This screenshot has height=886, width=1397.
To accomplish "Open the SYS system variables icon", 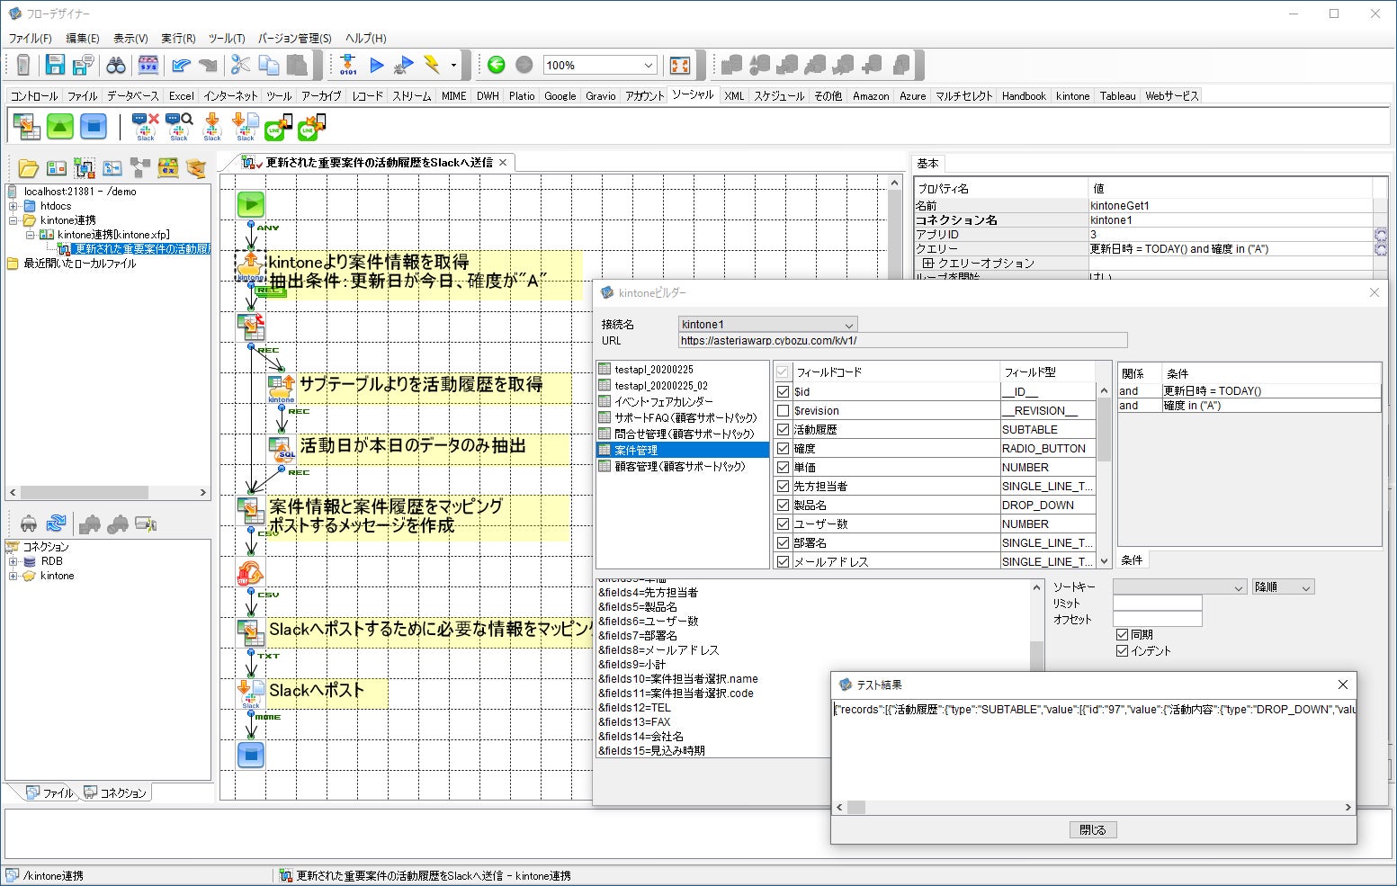I will click(148, 65).
